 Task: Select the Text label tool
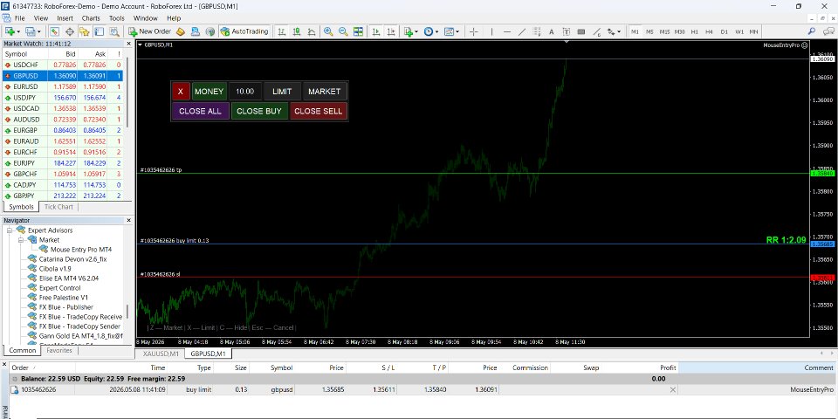(567, 31)
